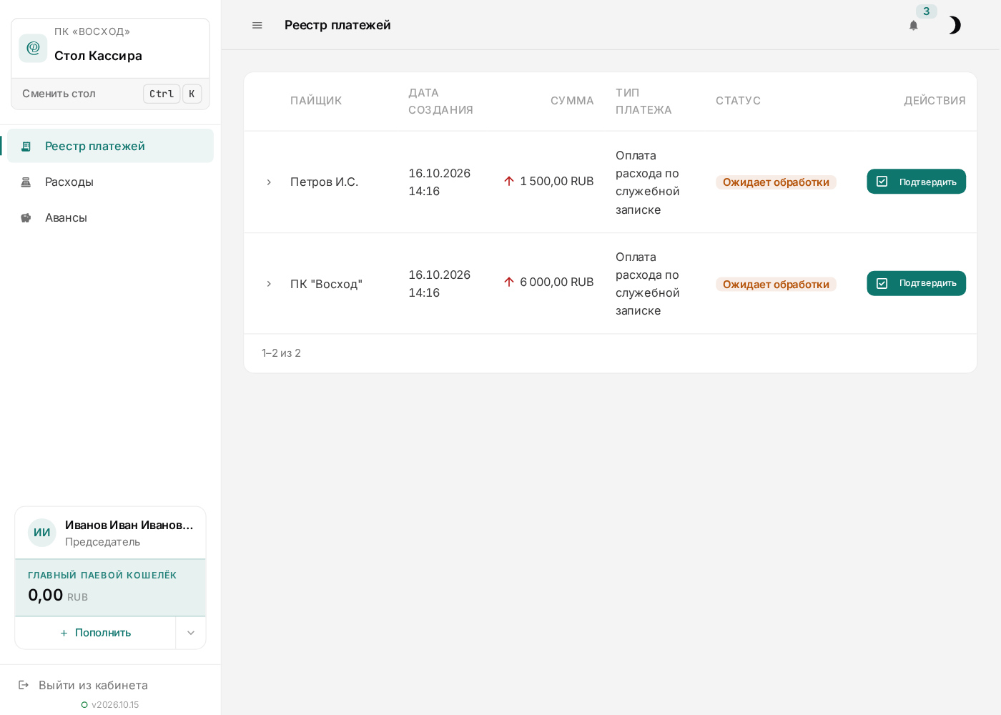Image resolution: width=1001 pixels, height=715 pixels.
Task: Click the red arrow beside 6 000,00 RUB
Action: 509,282
